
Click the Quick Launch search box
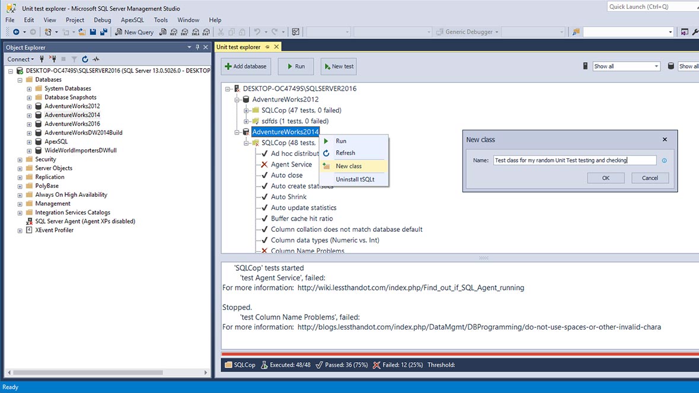point(653,7)
